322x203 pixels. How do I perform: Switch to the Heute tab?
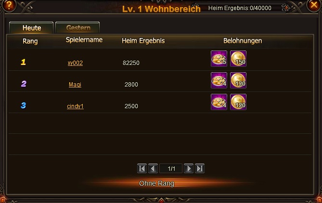point(31,28)
